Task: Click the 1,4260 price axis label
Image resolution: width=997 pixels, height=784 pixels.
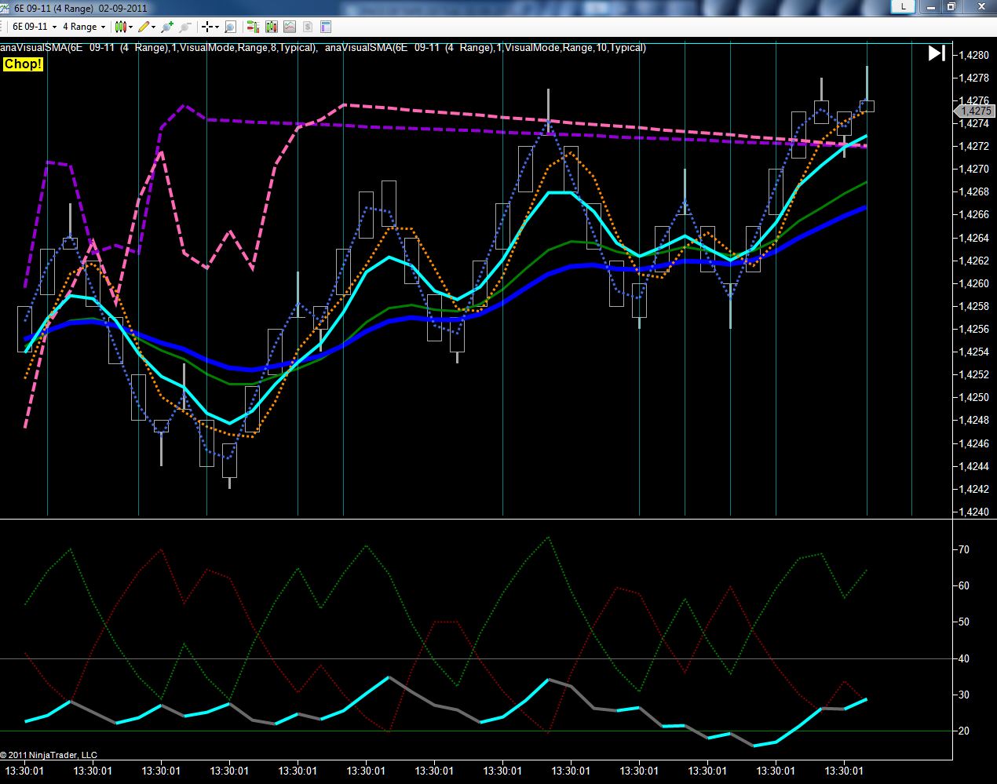Action: coord(973,283)
